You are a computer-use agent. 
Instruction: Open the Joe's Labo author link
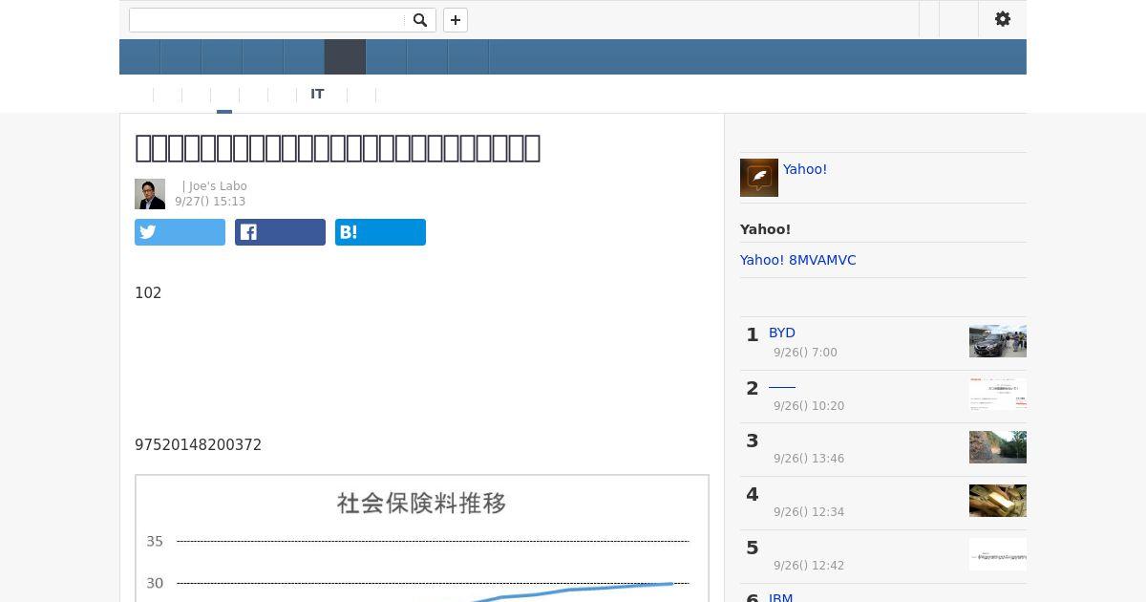click(218, 186)
